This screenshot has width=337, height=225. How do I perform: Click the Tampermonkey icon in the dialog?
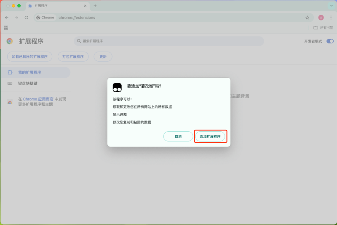(117, 87)
